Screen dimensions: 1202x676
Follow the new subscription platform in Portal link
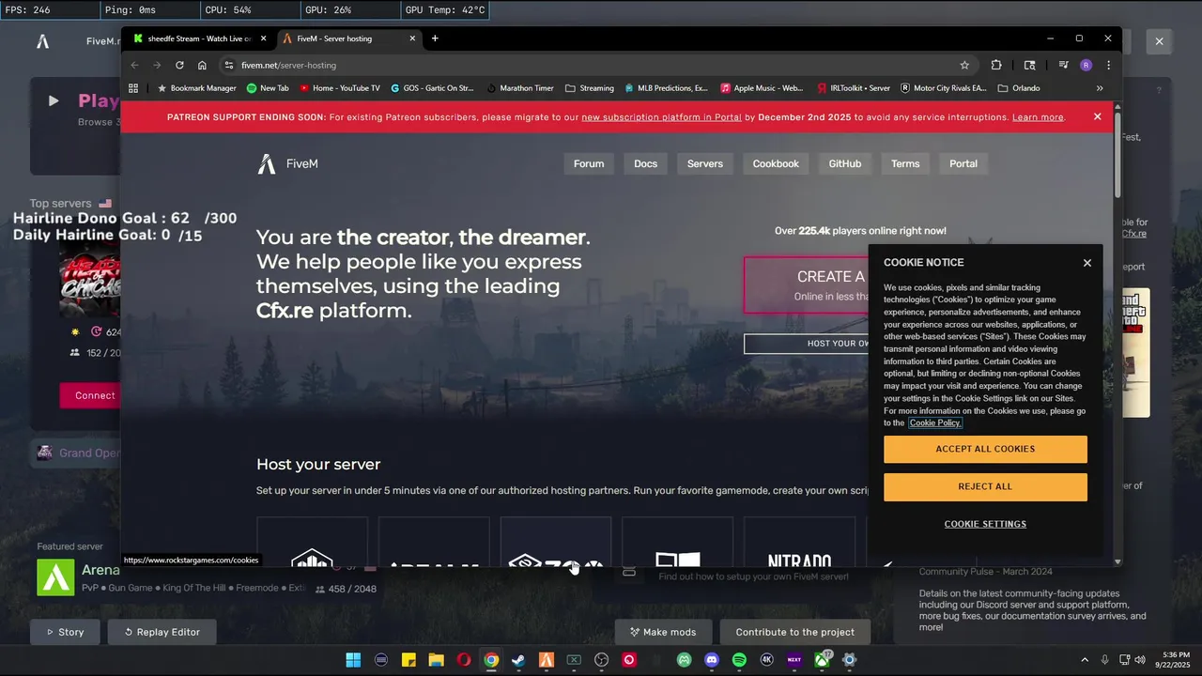point(661,117)
